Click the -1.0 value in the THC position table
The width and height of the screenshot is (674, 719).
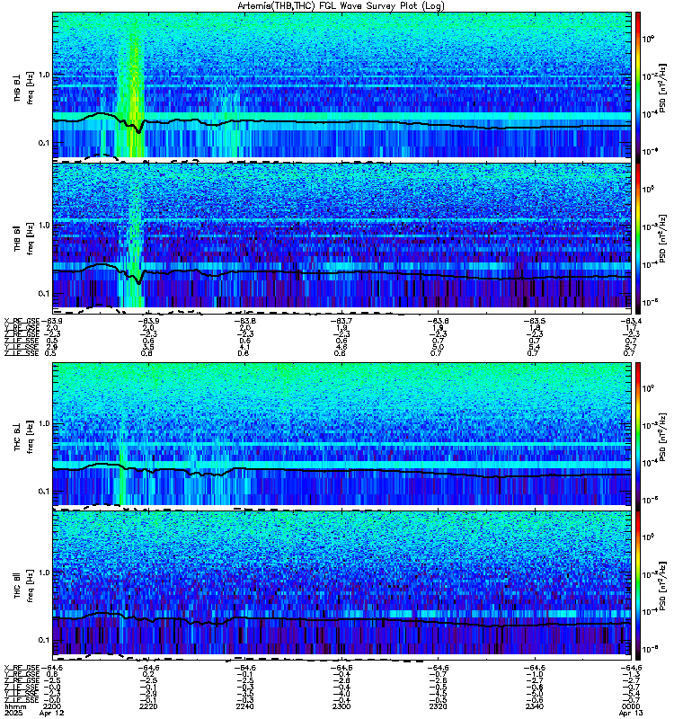pyautogui.click(x=535, y=674)
